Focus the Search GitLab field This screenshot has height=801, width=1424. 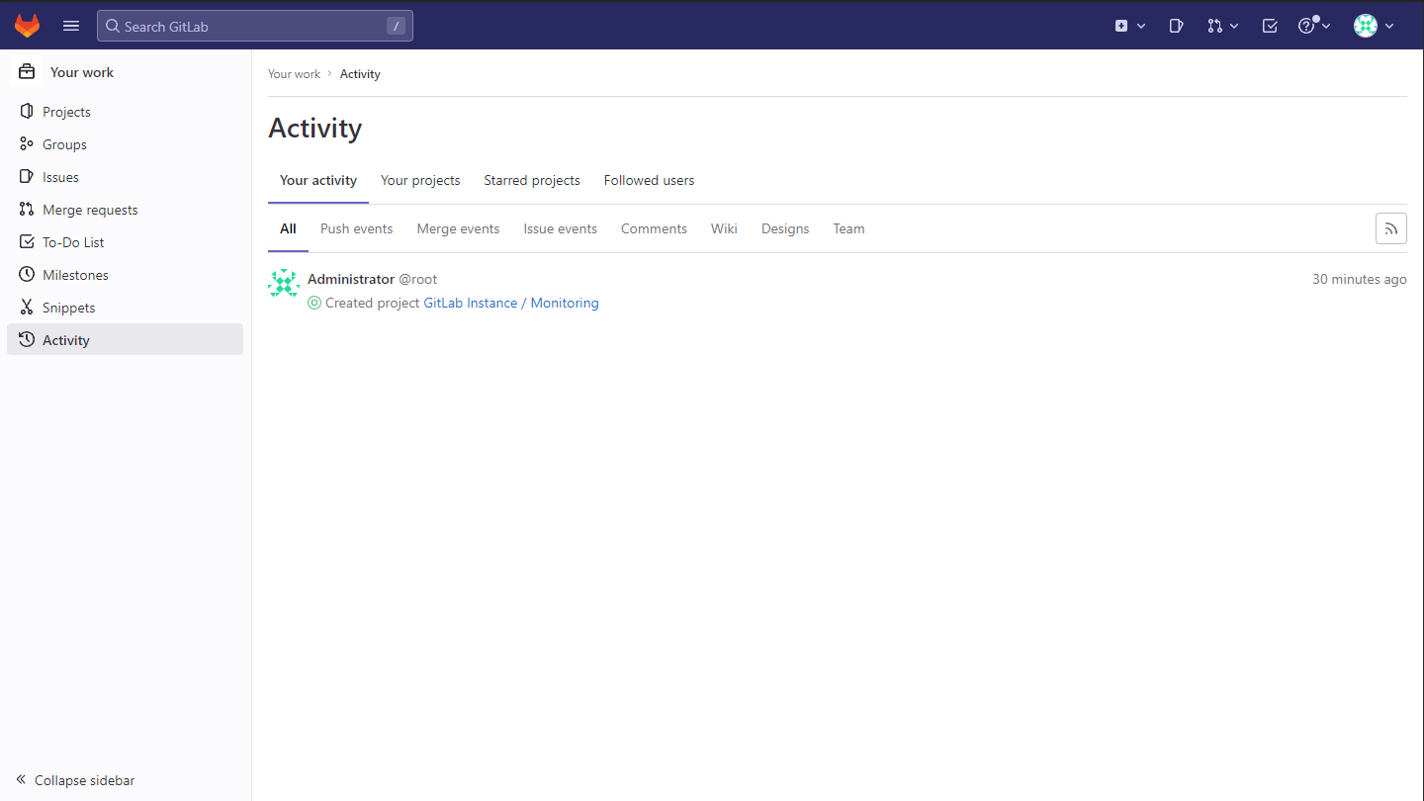[255, 26]
